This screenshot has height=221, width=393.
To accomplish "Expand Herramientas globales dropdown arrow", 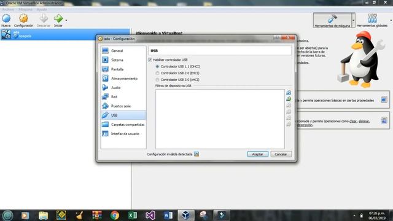I will pos(391,20).
